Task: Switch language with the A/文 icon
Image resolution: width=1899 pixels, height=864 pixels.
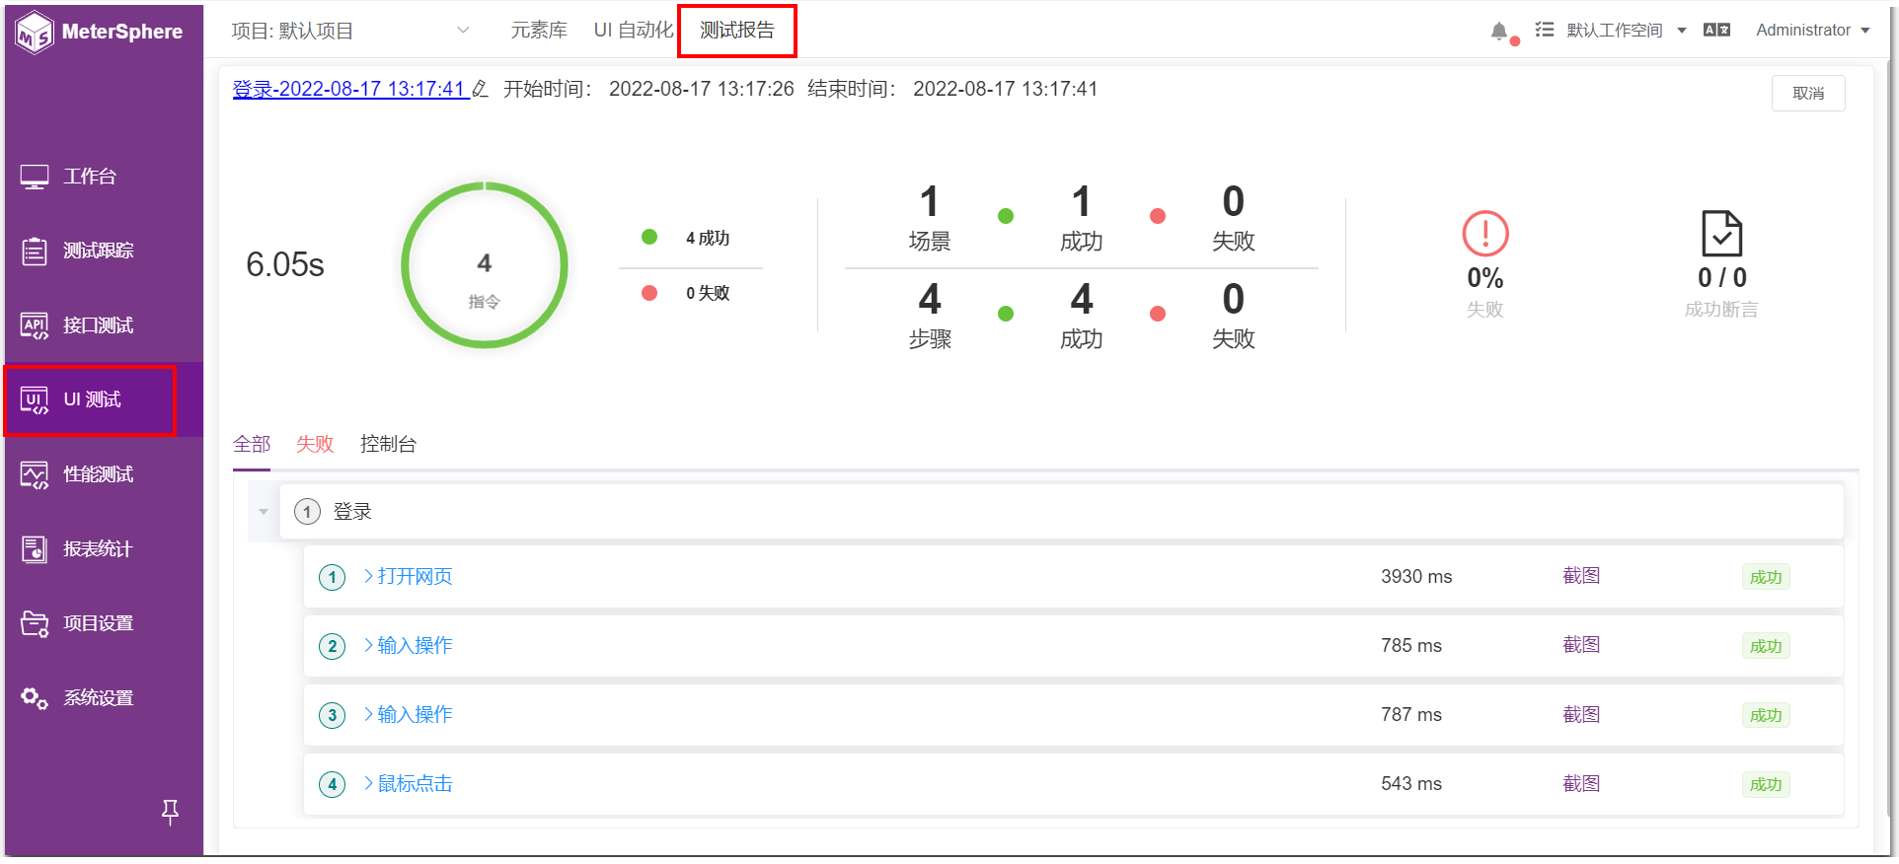Action: tap(1716, 31)
